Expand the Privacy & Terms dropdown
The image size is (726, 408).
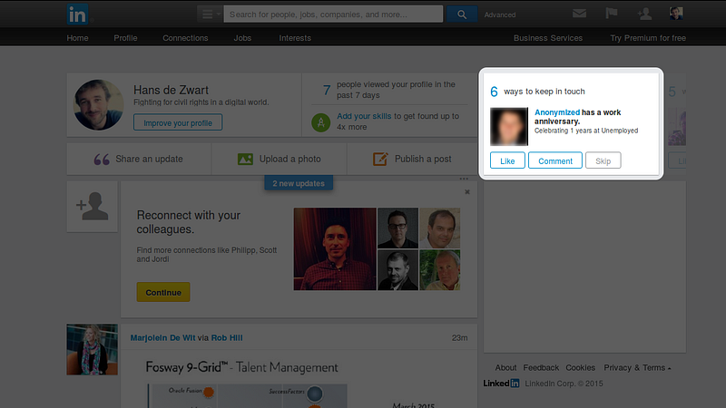[x=637, y=368]
